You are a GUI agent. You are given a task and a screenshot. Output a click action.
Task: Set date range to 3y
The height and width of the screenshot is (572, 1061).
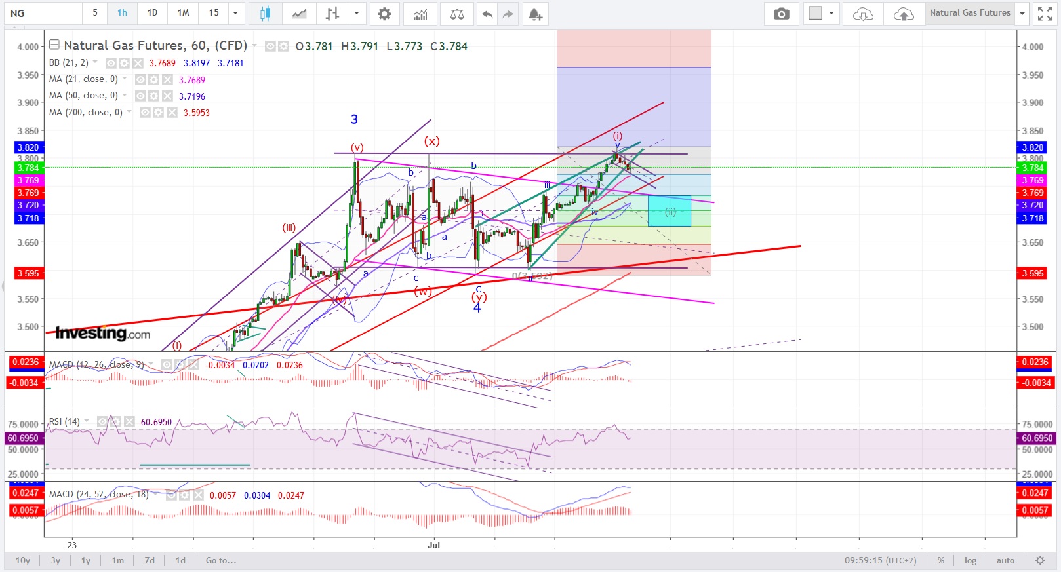click(56, 560)
